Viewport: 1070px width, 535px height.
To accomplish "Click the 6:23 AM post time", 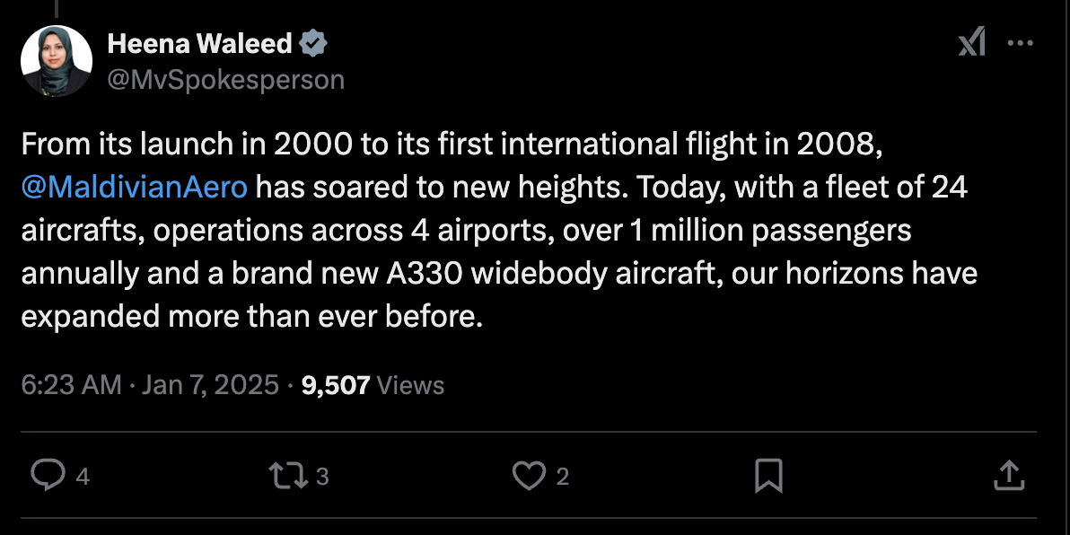I will [x=70, y=385].
